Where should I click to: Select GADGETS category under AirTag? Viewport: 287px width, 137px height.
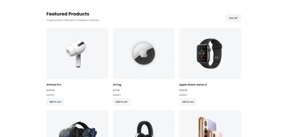pos(117,95)
